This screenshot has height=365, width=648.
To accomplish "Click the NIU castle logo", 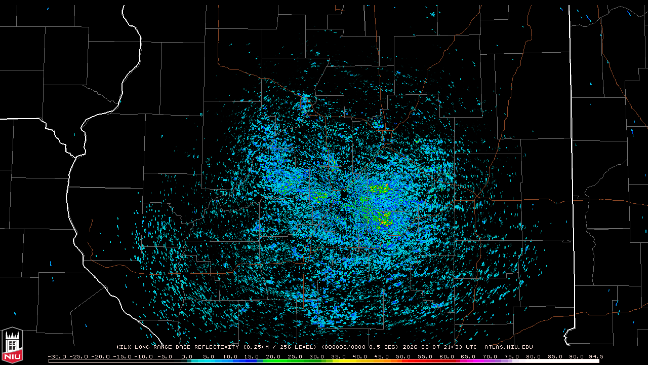I will [12, 346].
